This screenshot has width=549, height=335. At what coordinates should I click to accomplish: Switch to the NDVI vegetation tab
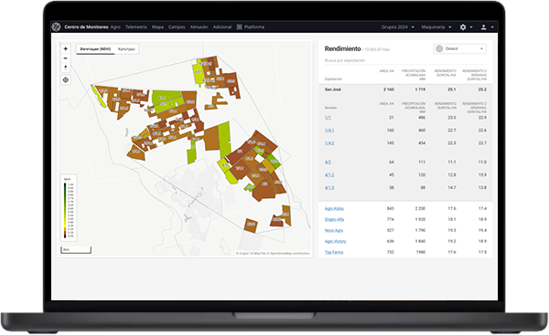[95, 49]
